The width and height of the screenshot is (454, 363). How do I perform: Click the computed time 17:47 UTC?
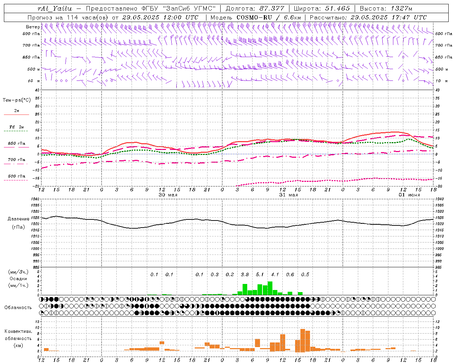[x=409, y=17]
